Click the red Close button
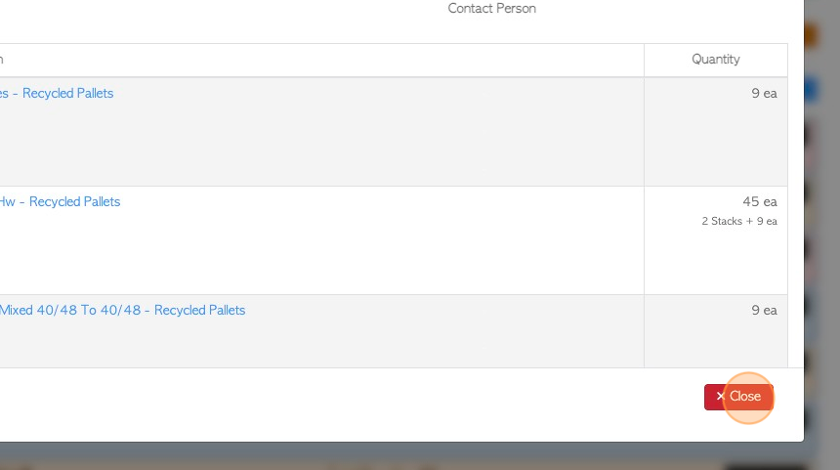This screenshot has width=840, height=470. tap(738, 397)
